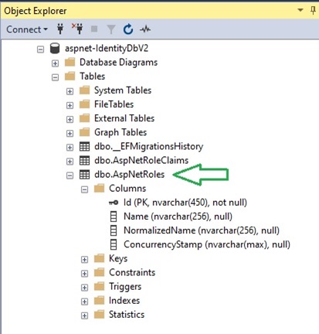Screen dimensions: 319x334
Task: Select the NormalizedName column entry
Action: pos(195,230)
